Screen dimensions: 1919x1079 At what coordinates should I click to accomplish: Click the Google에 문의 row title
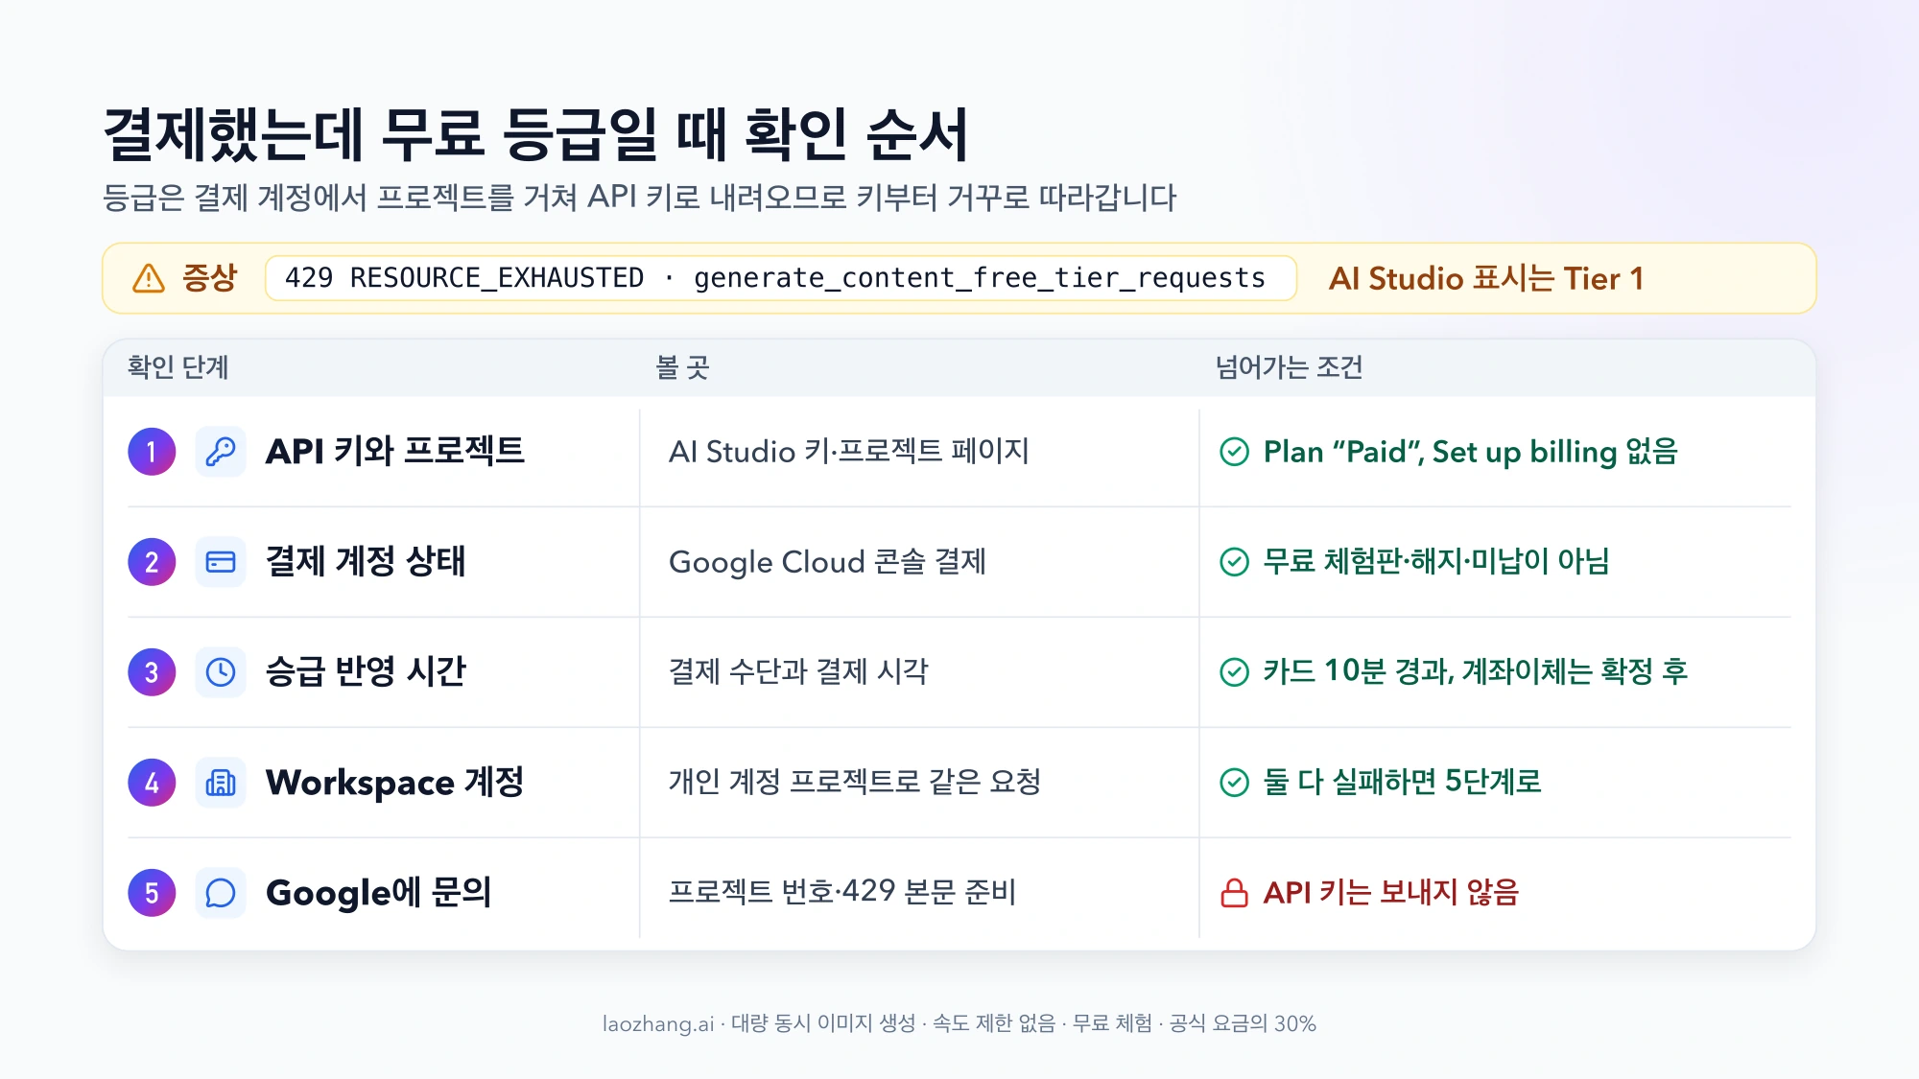378,892
